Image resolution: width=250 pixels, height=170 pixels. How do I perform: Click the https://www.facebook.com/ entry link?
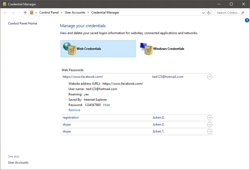point(83,77)
